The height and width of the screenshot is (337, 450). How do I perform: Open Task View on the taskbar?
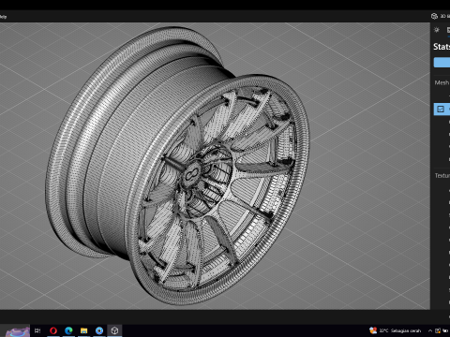(37, 330)
